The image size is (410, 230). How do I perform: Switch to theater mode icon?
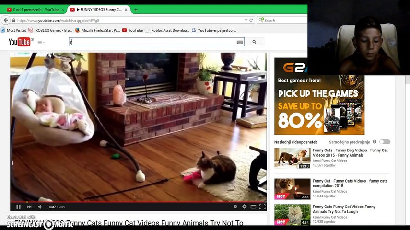pos(253,207)
